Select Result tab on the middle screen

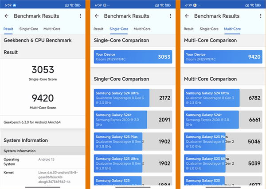click(x=98, y=29)
